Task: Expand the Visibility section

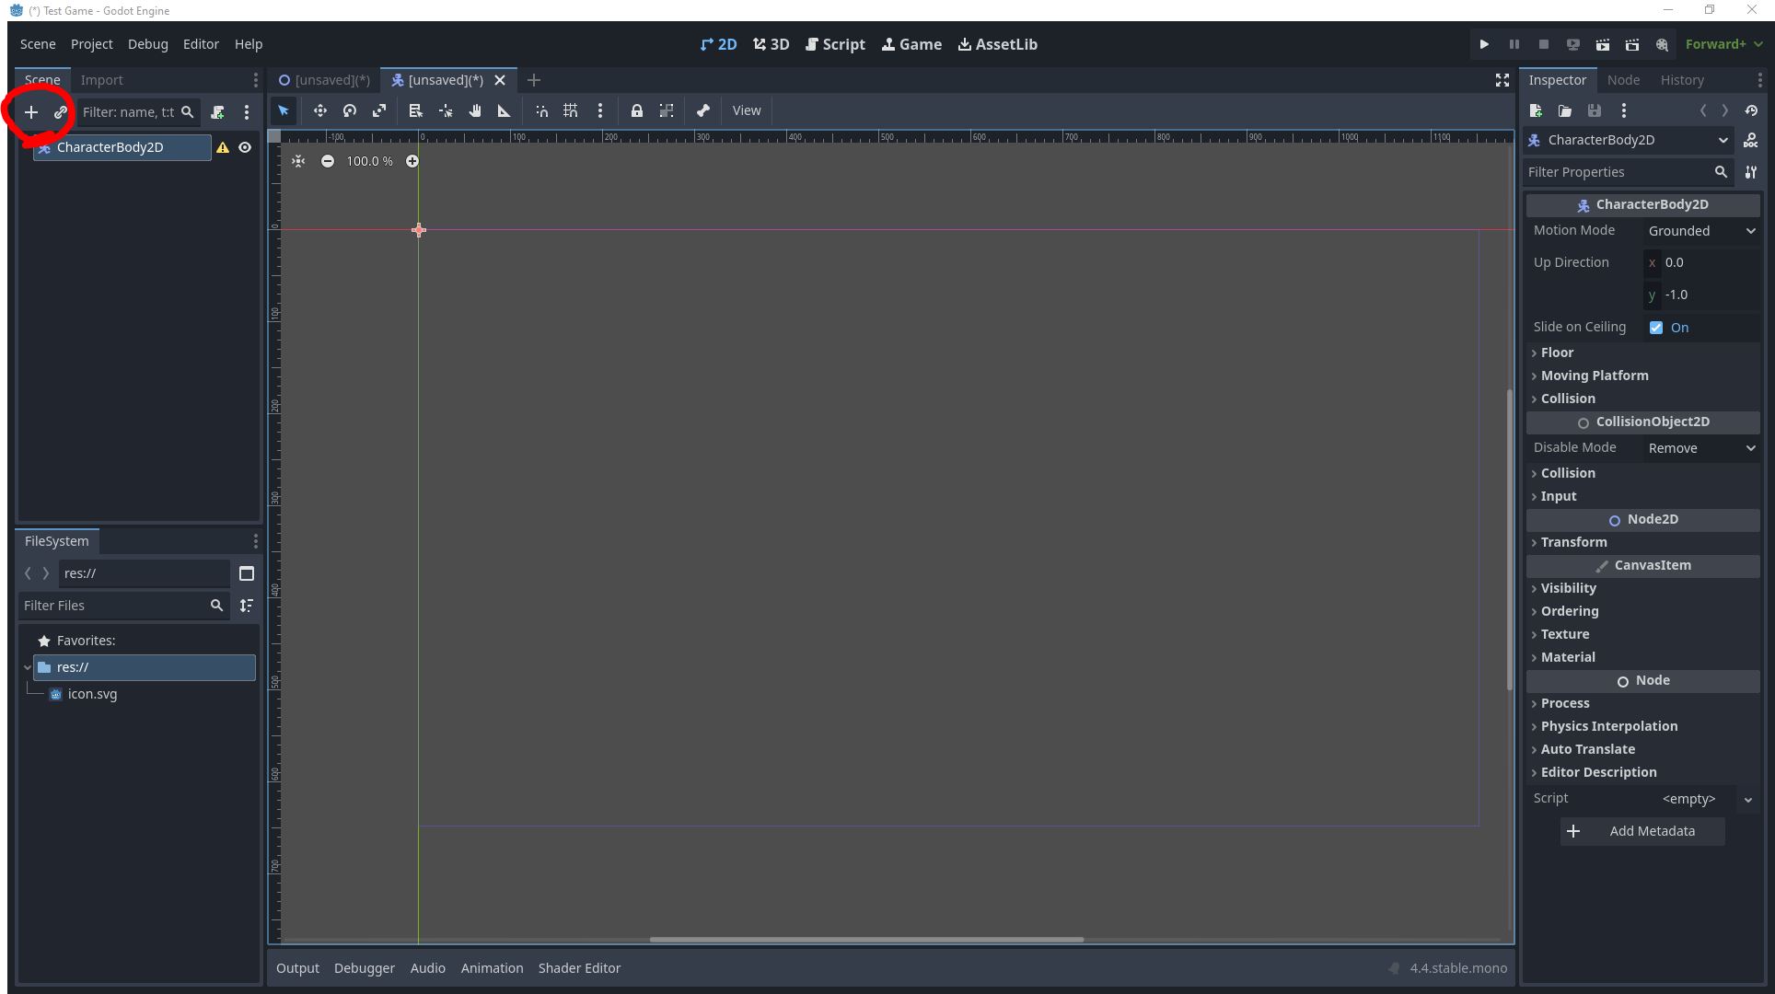Action: click(x=1643, y=588)
